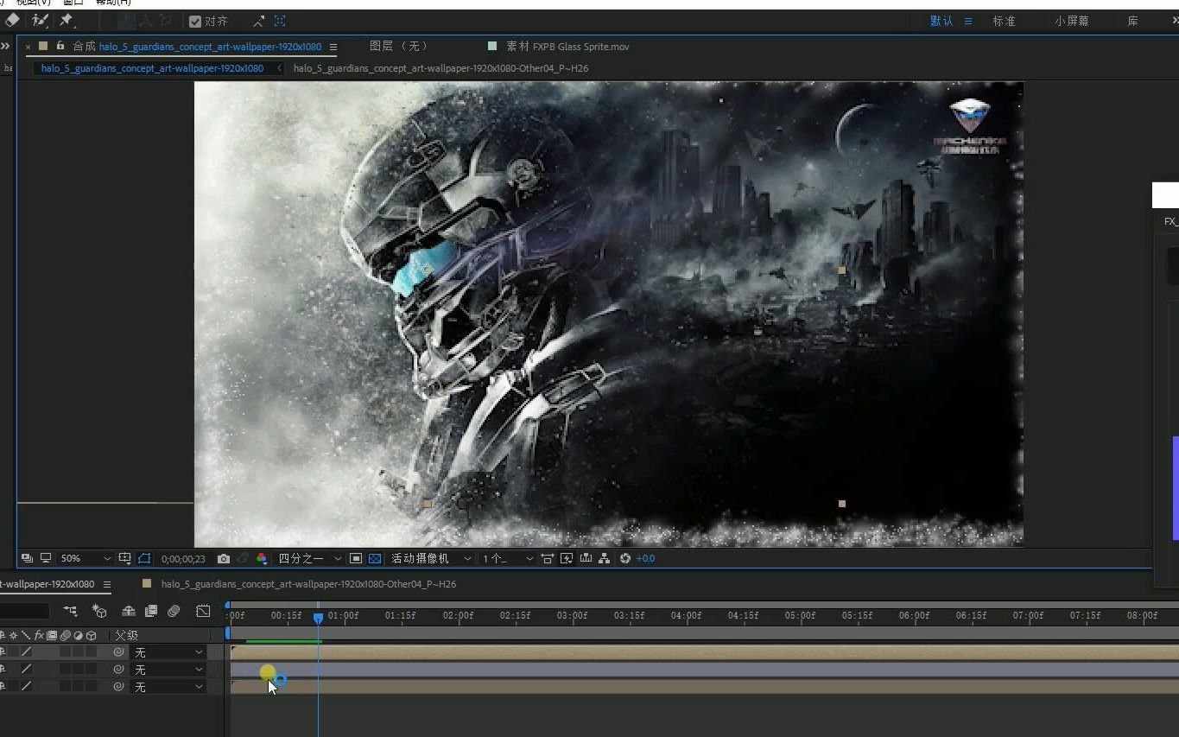Click the timeline search field
The image size is (1179, 737).
(x=24, y=611)
